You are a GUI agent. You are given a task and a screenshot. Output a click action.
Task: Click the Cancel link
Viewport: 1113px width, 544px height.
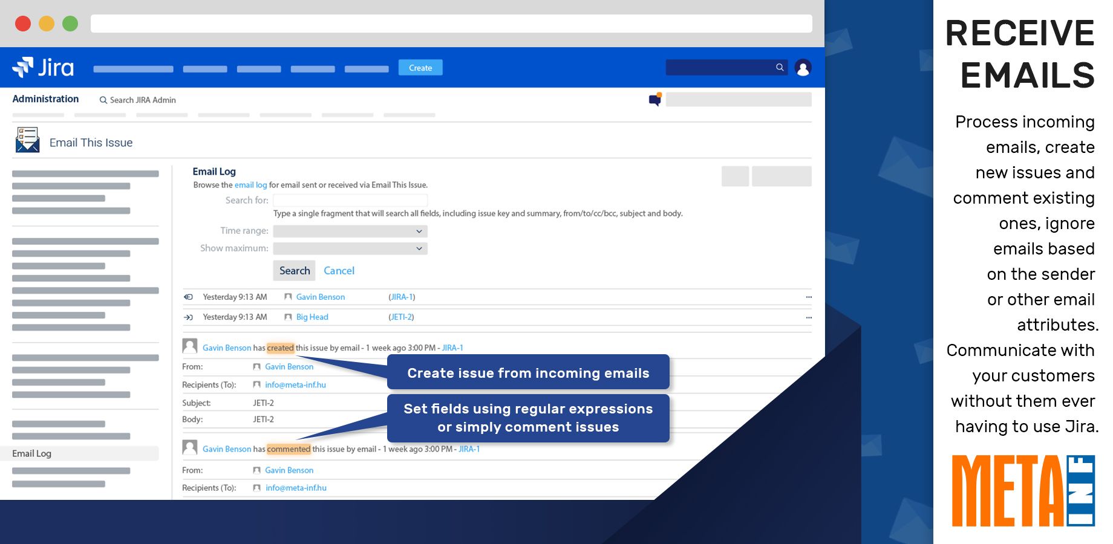tap(339, 271)
